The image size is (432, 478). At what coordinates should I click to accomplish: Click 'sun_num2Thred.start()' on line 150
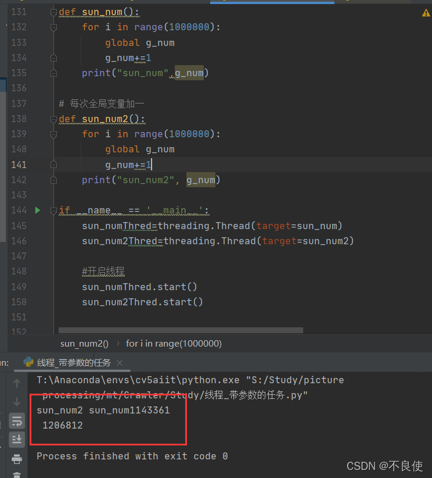[x=142, y=302]
